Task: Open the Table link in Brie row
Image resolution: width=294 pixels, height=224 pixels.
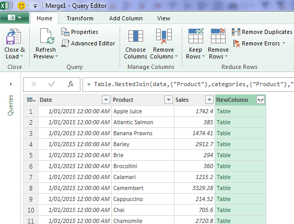Action: tap(224, 155)
